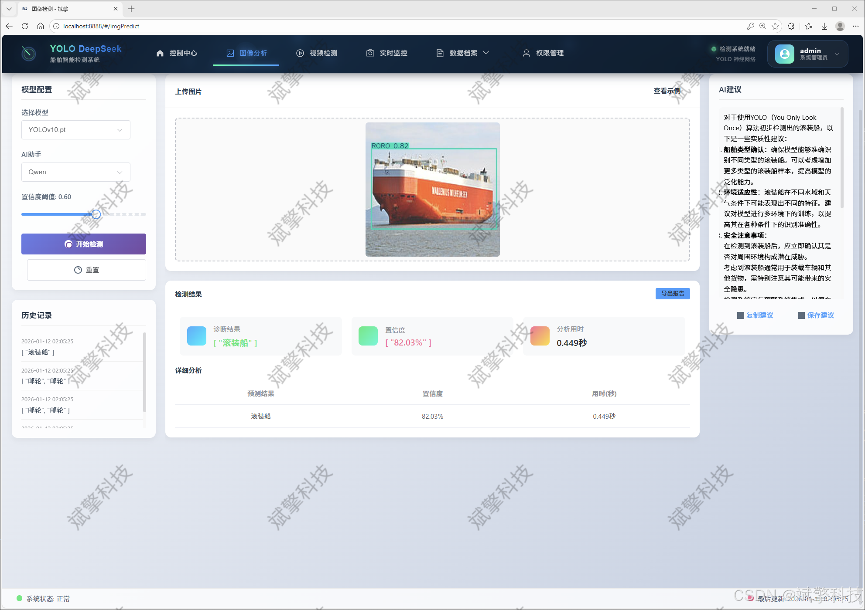Click the 导出报告 button
Screen dimensions: 865x610
click(672, 294)
